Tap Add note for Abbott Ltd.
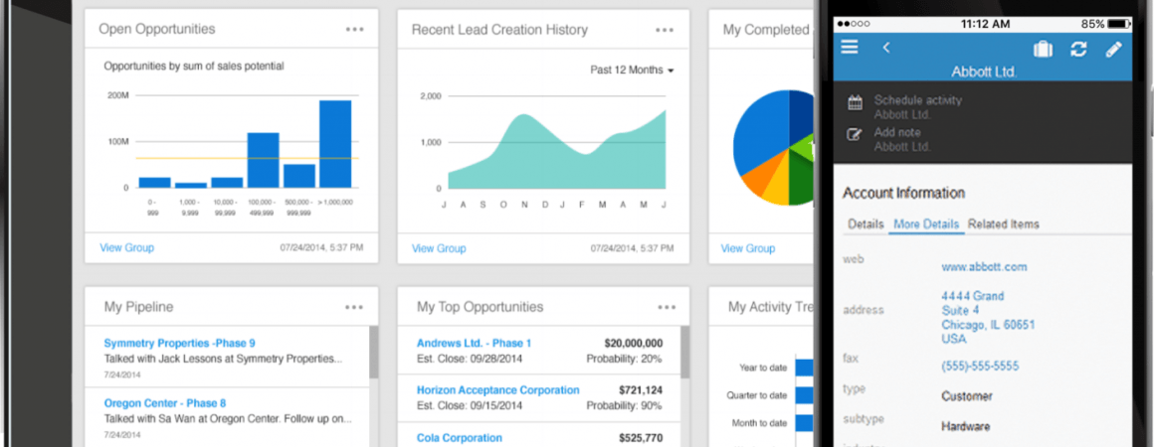This screenshot has height=447, width=1154. [902, 139]
